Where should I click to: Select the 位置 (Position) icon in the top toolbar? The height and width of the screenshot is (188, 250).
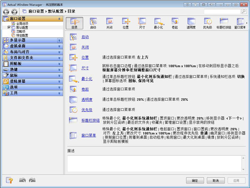126,23
